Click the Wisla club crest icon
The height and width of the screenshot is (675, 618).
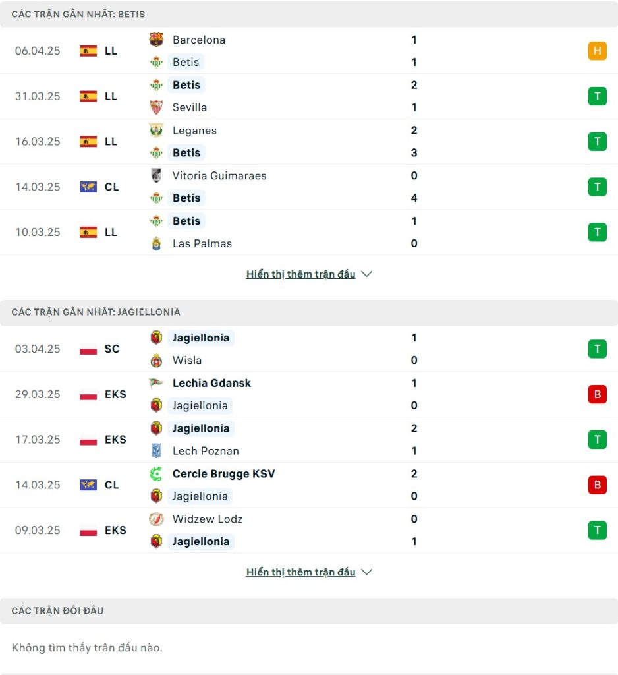click(156, 361)
